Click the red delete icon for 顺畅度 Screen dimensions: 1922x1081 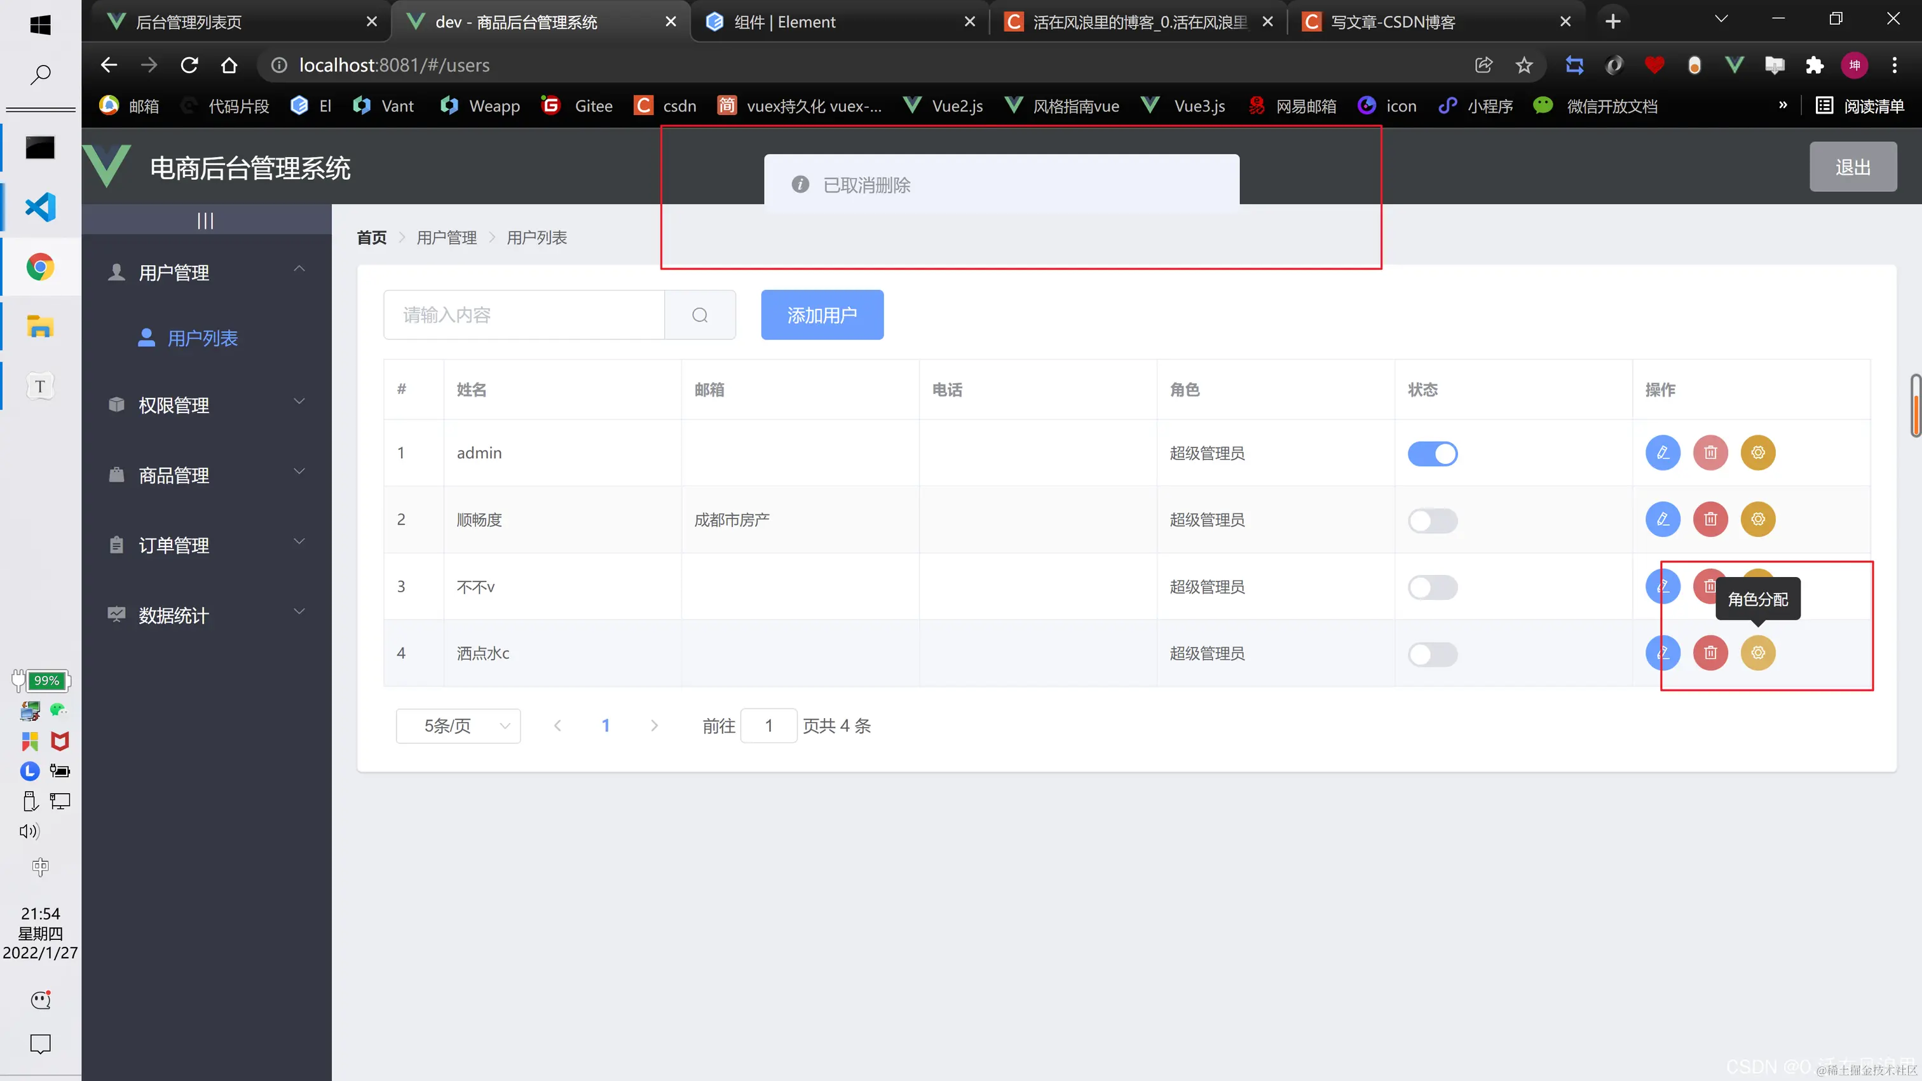point(1710,519)
